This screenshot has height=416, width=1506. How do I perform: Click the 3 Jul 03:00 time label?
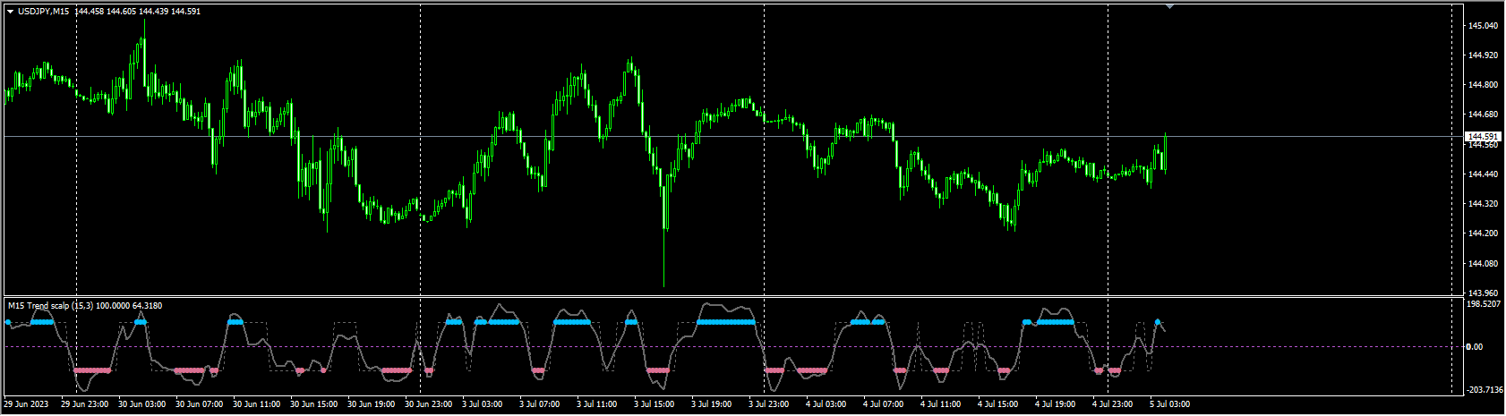(x=483, y=404)
